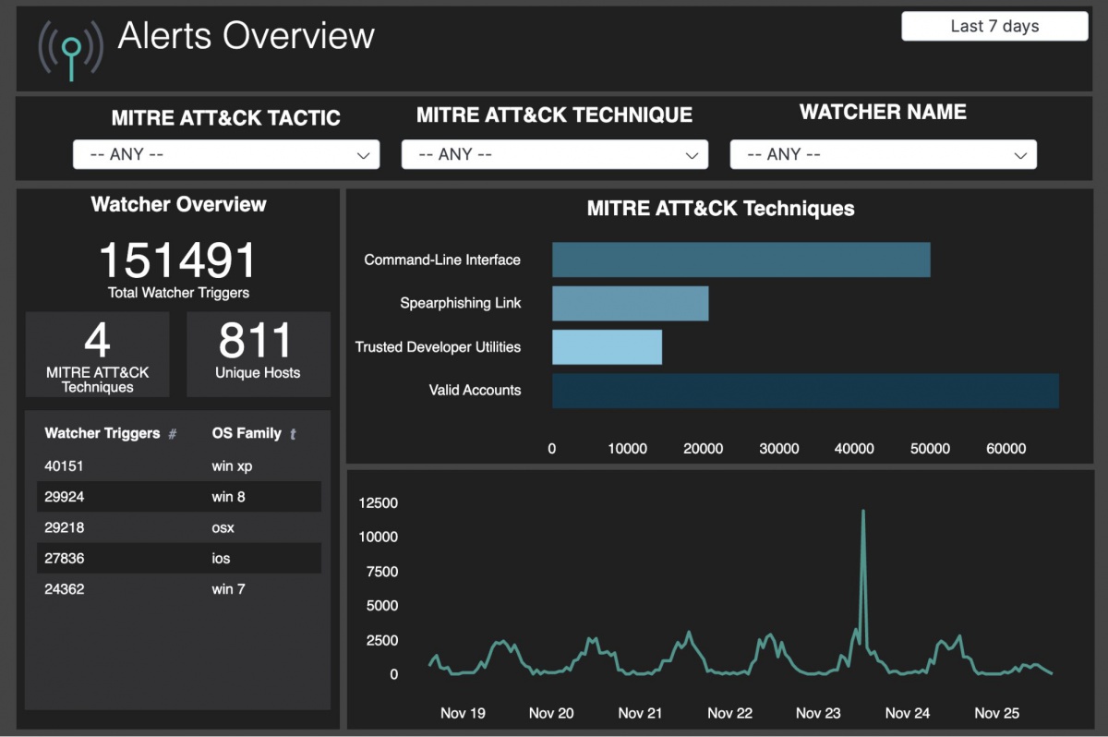This screenshot has width=1108, height=737.
Task: Click the 151491 Total Watcher Triggers number
Action: [x=177, y=260]
